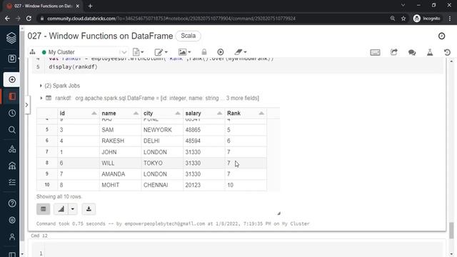Expand the left sidebar panel arrow

[x=27, y=105]
